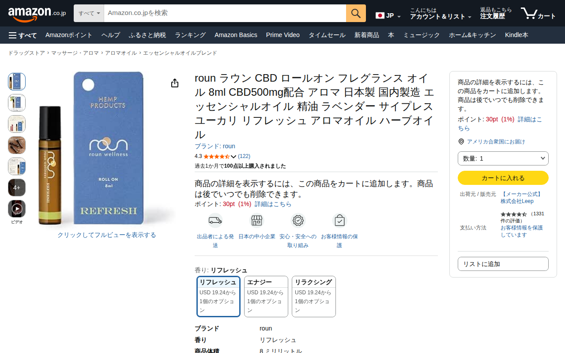
Task: Click the お客様情報の保護 link under icons
Action: [x=339, y=241]
